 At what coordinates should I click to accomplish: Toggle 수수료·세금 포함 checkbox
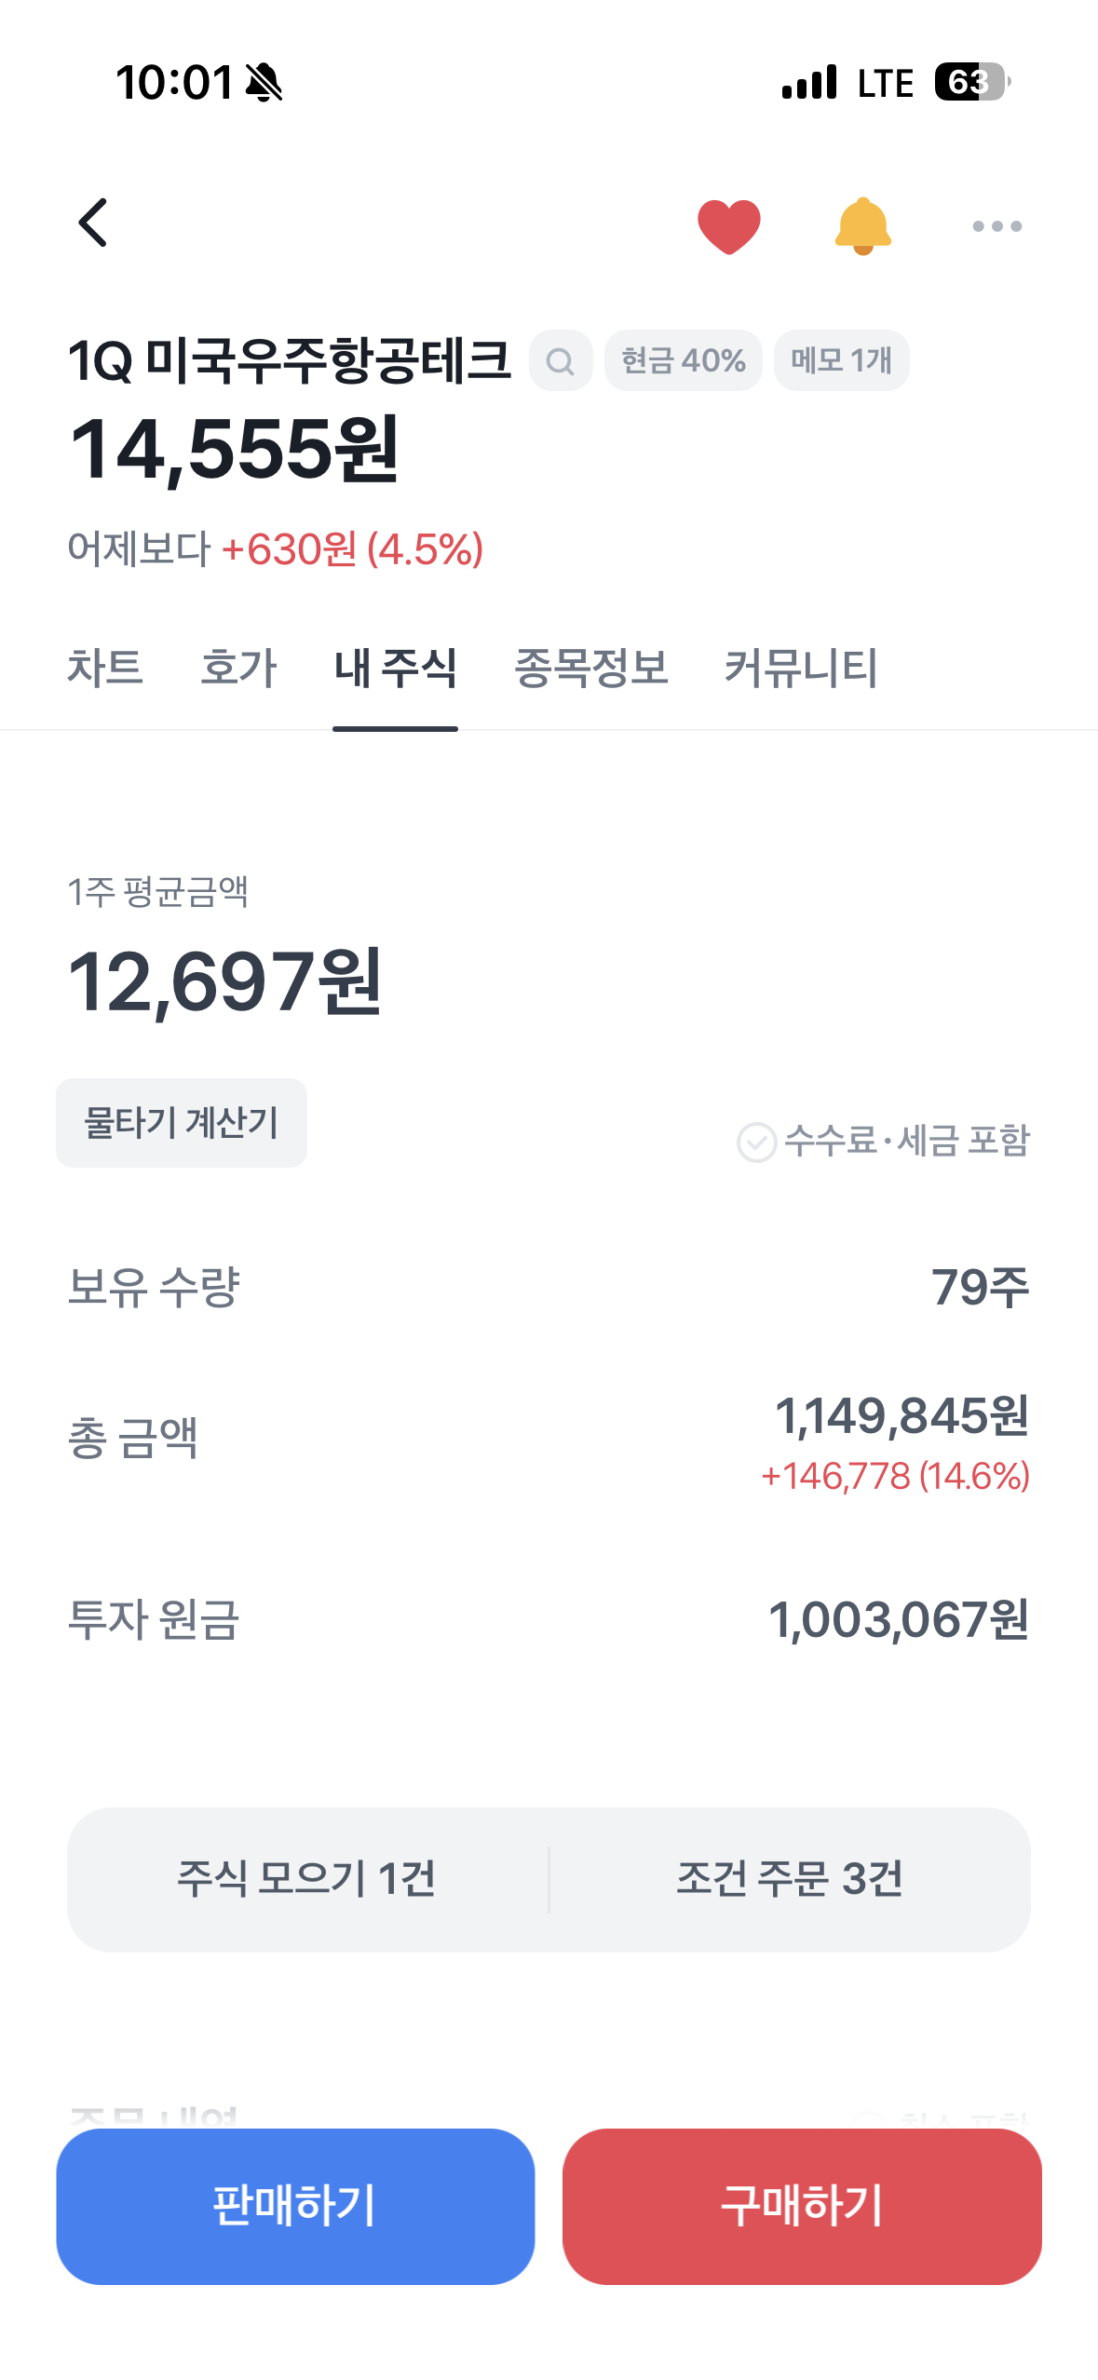756,1142
